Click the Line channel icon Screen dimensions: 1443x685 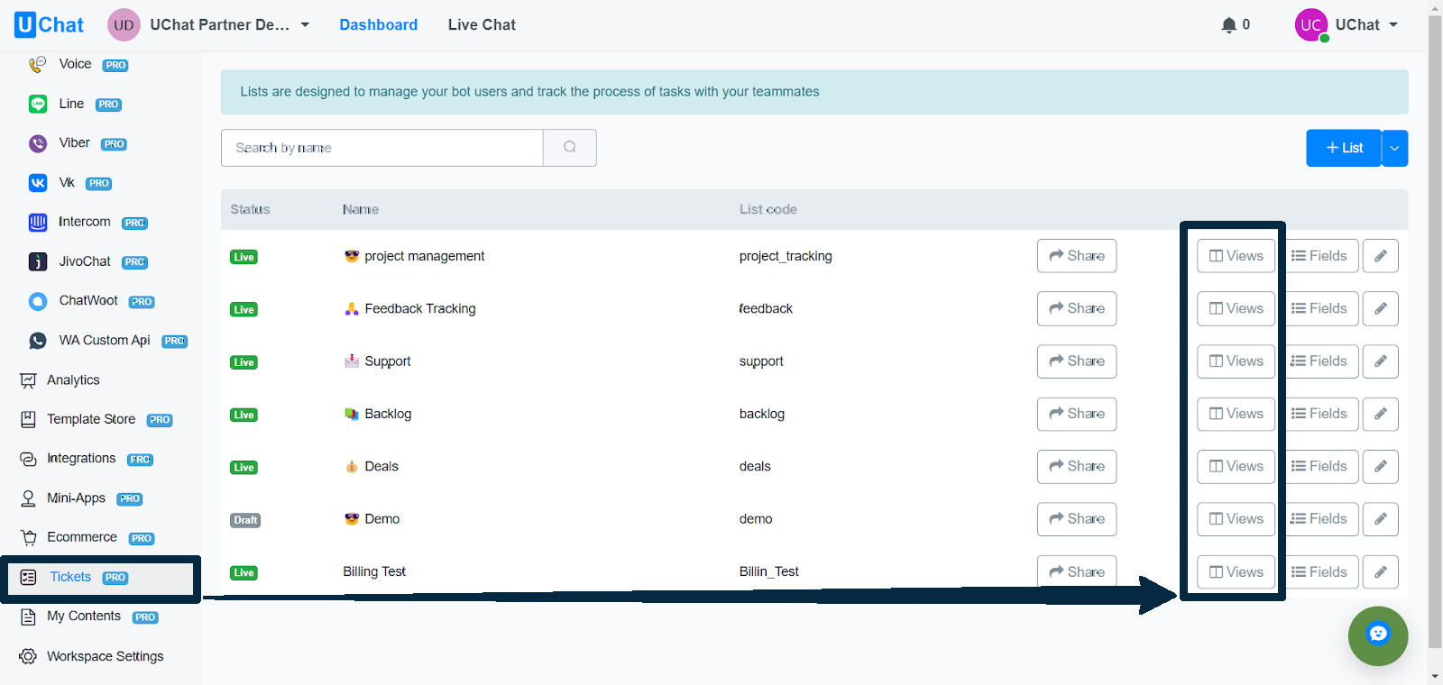coord(38,104)
